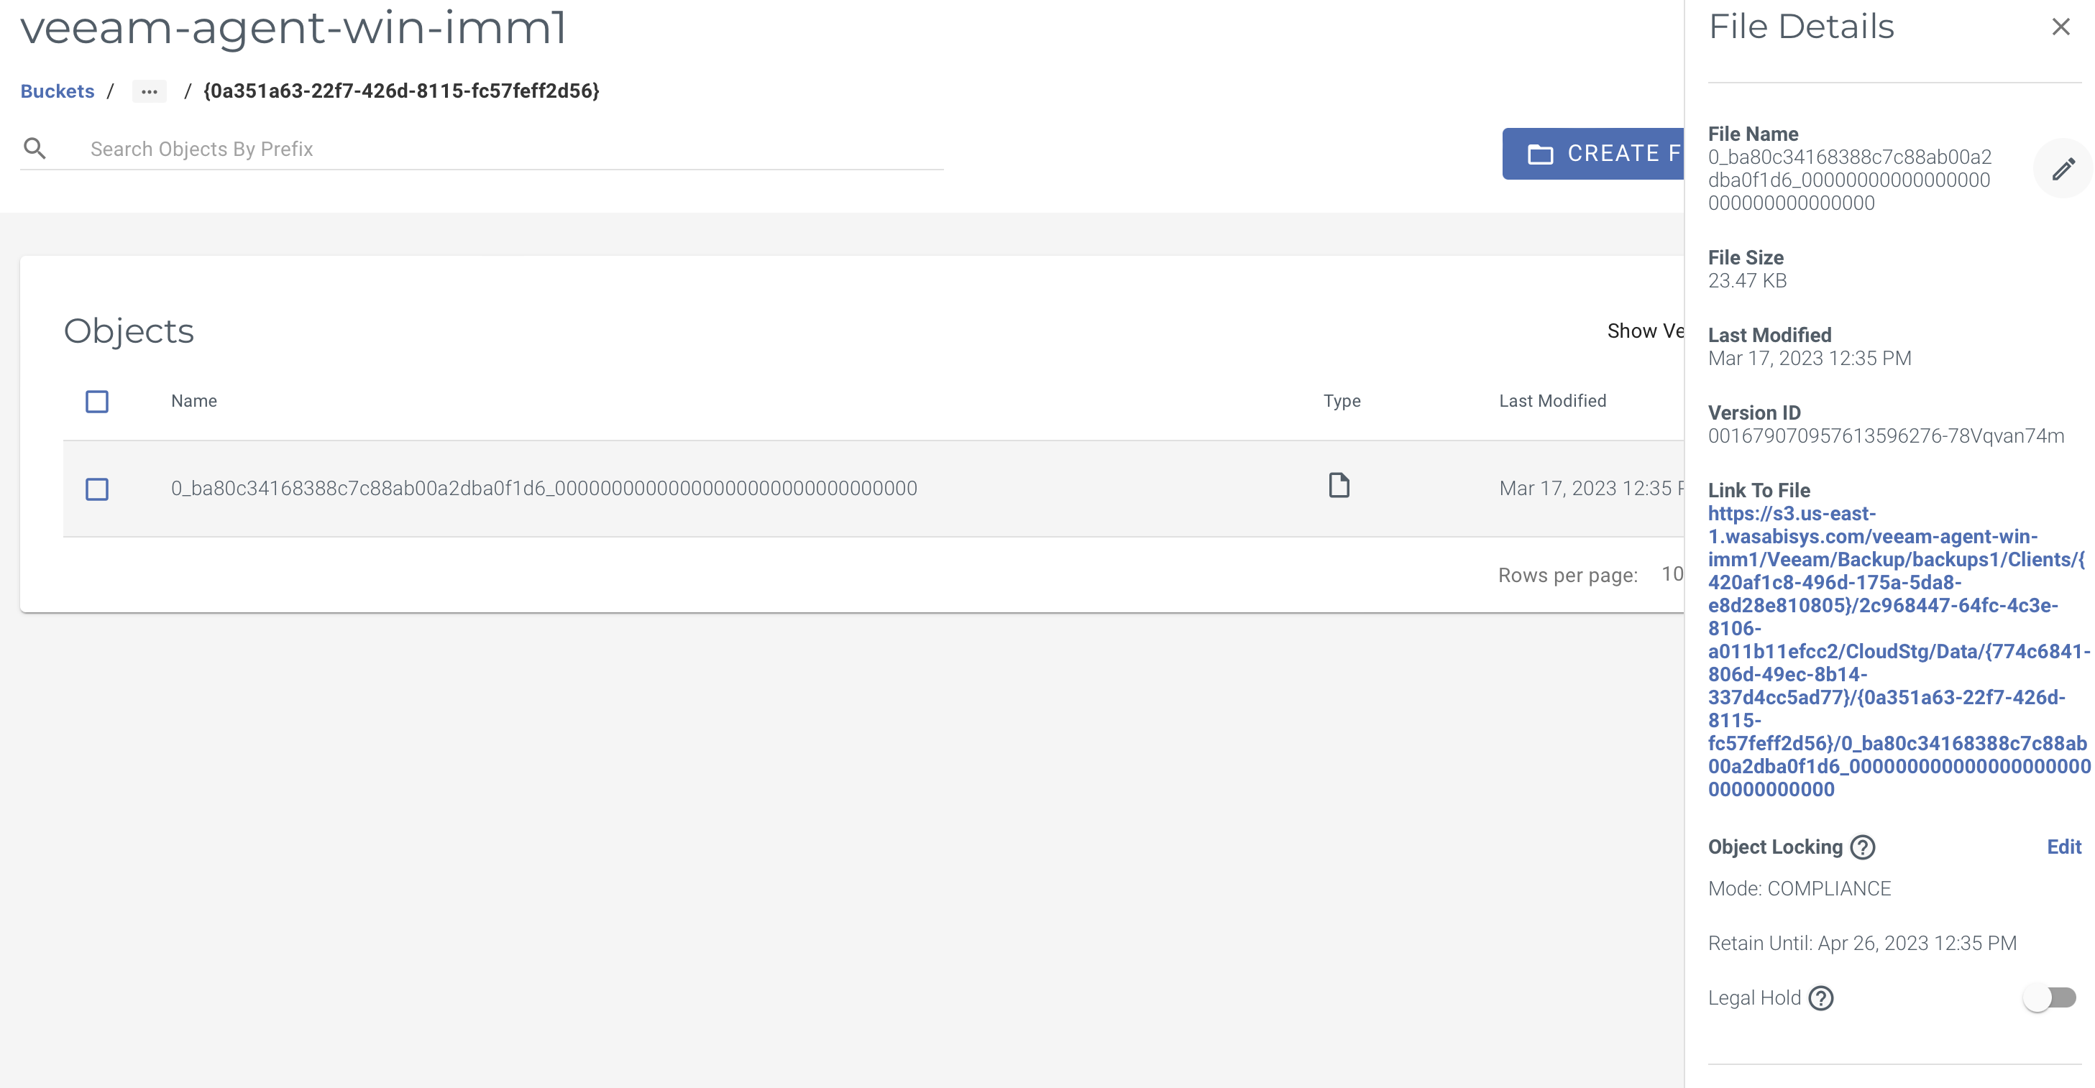
Task: Click row date Mar 17, 2023 12:35
Action: [1591, 488]
